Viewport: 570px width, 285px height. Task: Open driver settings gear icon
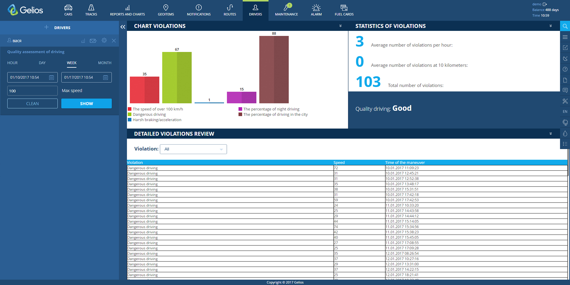pyautogui.click(x=104, y=40)
